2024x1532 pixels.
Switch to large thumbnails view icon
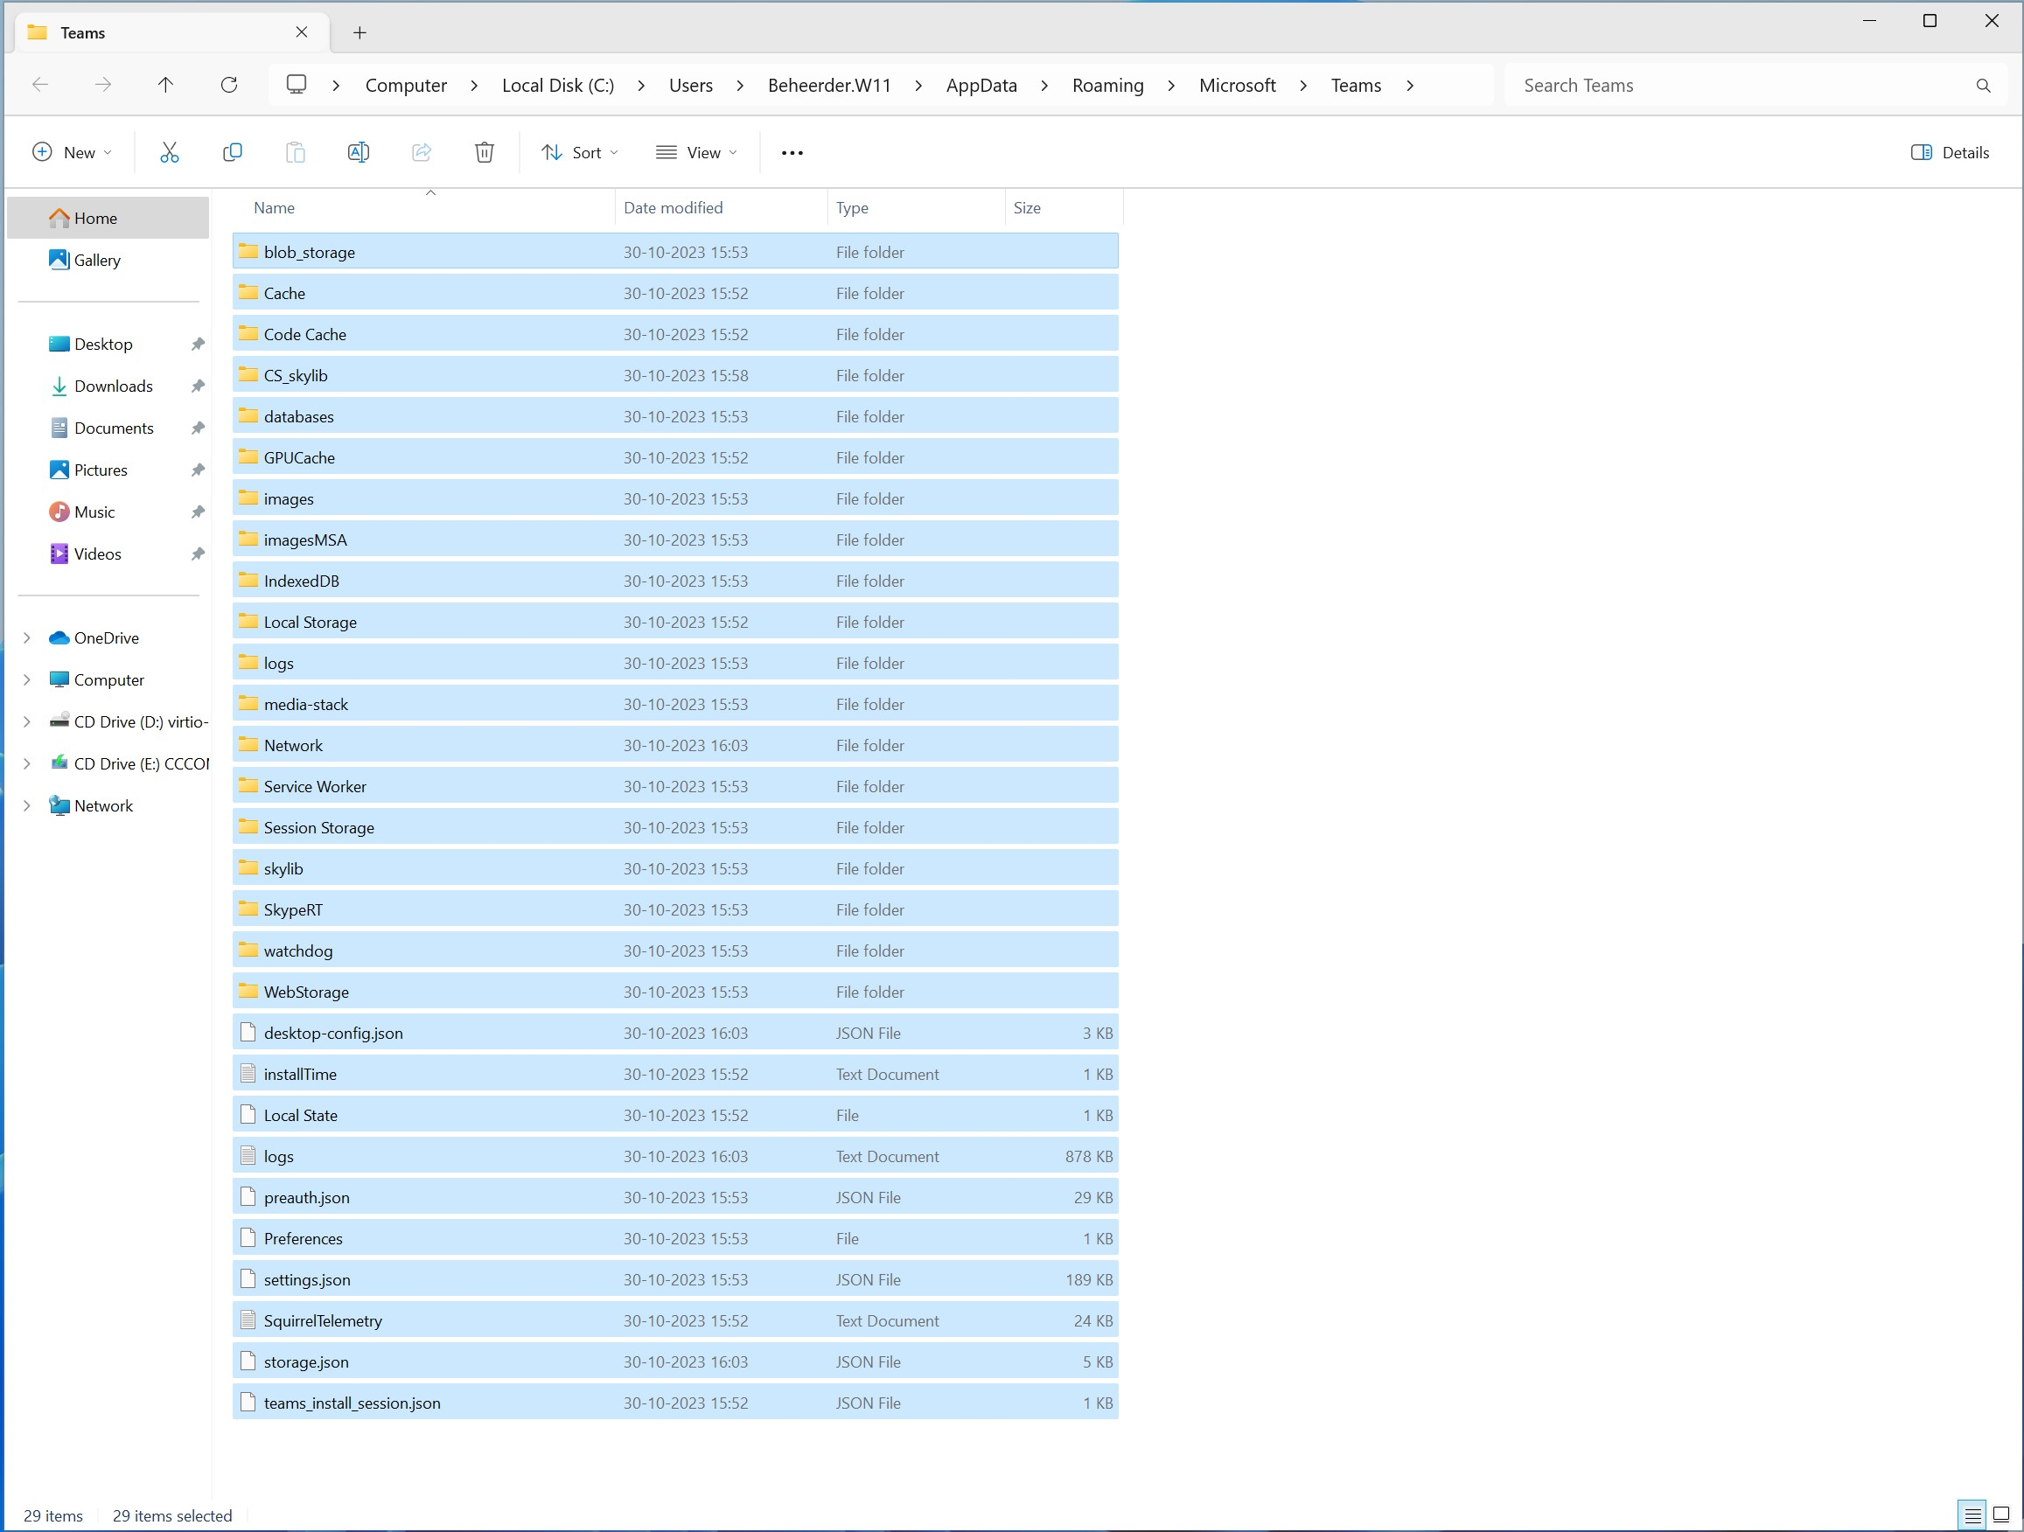click(x=2001, y=1515)
